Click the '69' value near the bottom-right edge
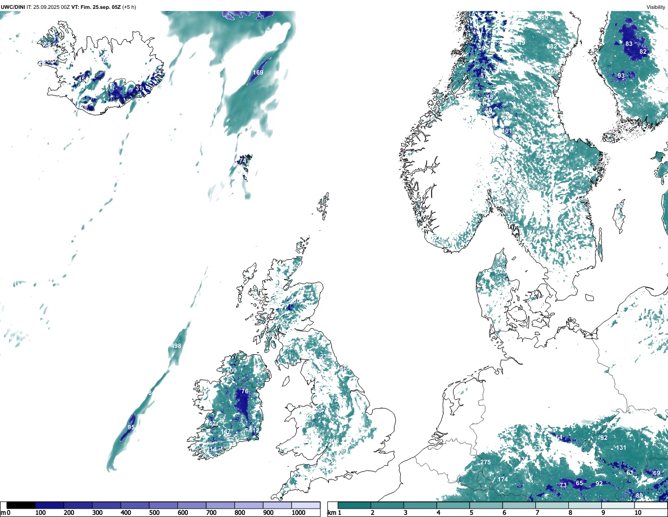668x517 pixels. point(657,473)
